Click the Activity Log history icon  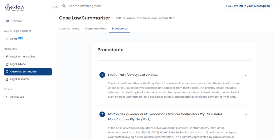click(x=7, y=97)
